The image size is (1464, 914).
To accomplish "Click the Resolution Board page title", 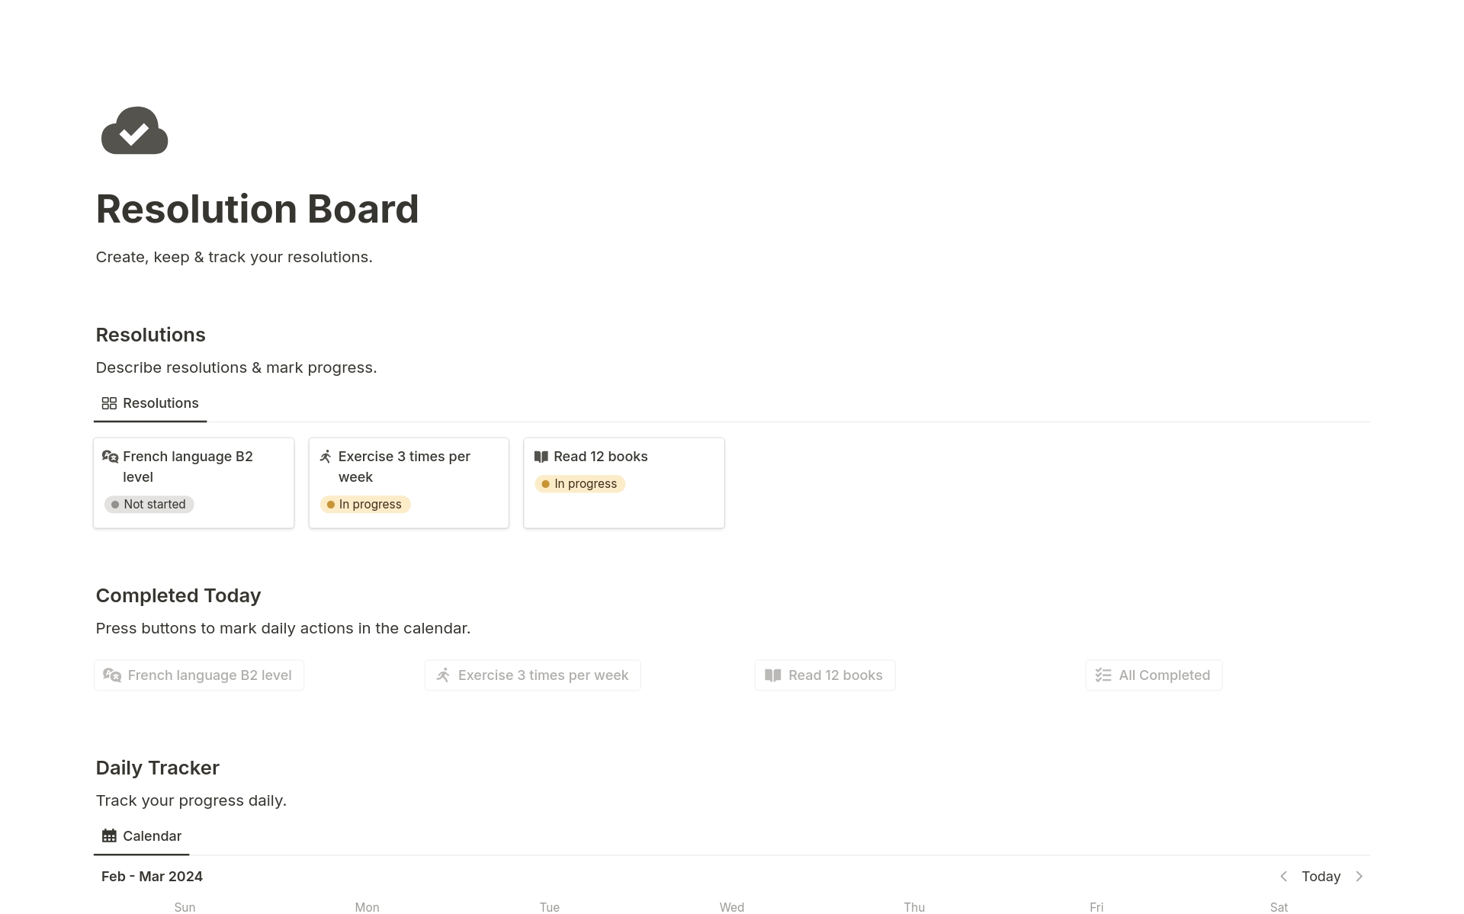I will click(257, 209).
